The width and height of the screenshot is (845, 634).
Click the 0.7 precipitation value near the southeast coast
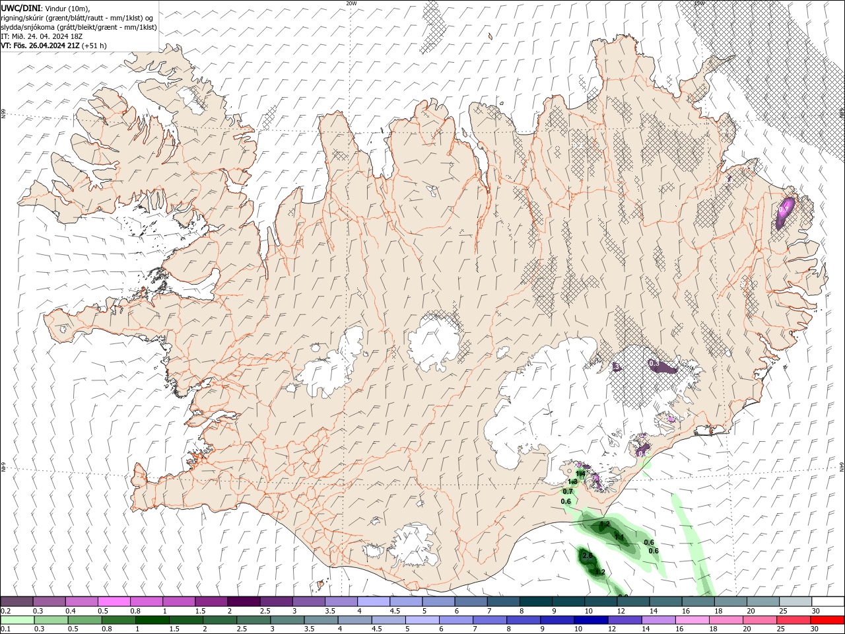pyautogui.click(x=568, y=491)
